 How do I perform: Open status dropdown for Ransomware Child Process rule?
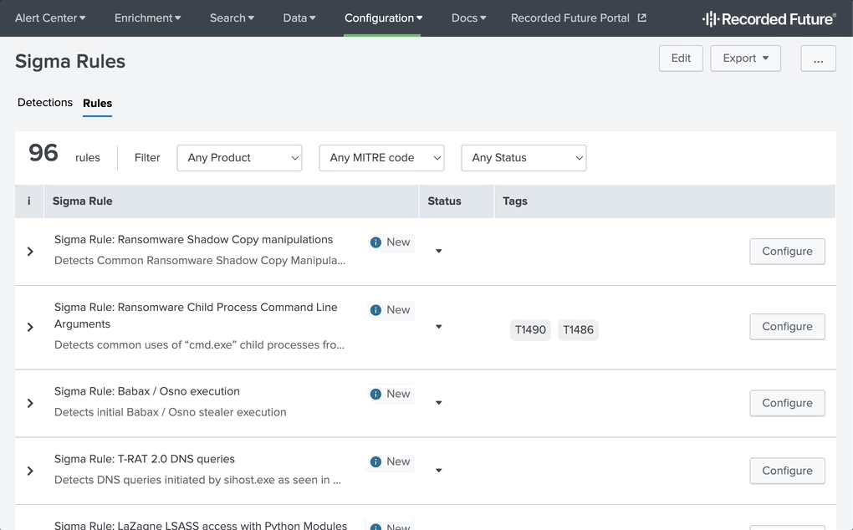coord(439,327)
